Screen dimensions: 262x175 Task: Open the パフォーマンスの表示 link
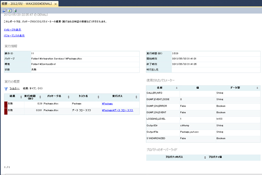click(14, 36)
